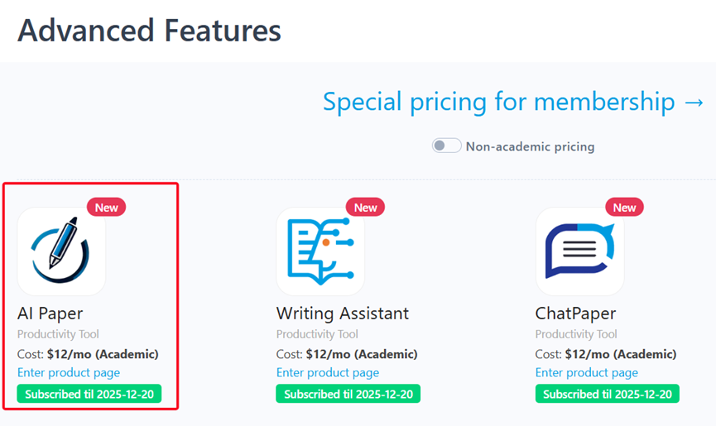Image resolution: width=716 pixels, height=426 pixels.
Task: Click the New badge on Writing Assistant
Action: pyautogui.click(x=365, y=208)
